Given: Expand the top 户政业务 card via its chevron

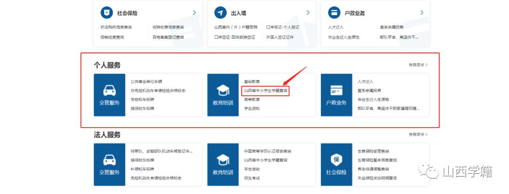Looking at the screenshot, I should point(422,13).
